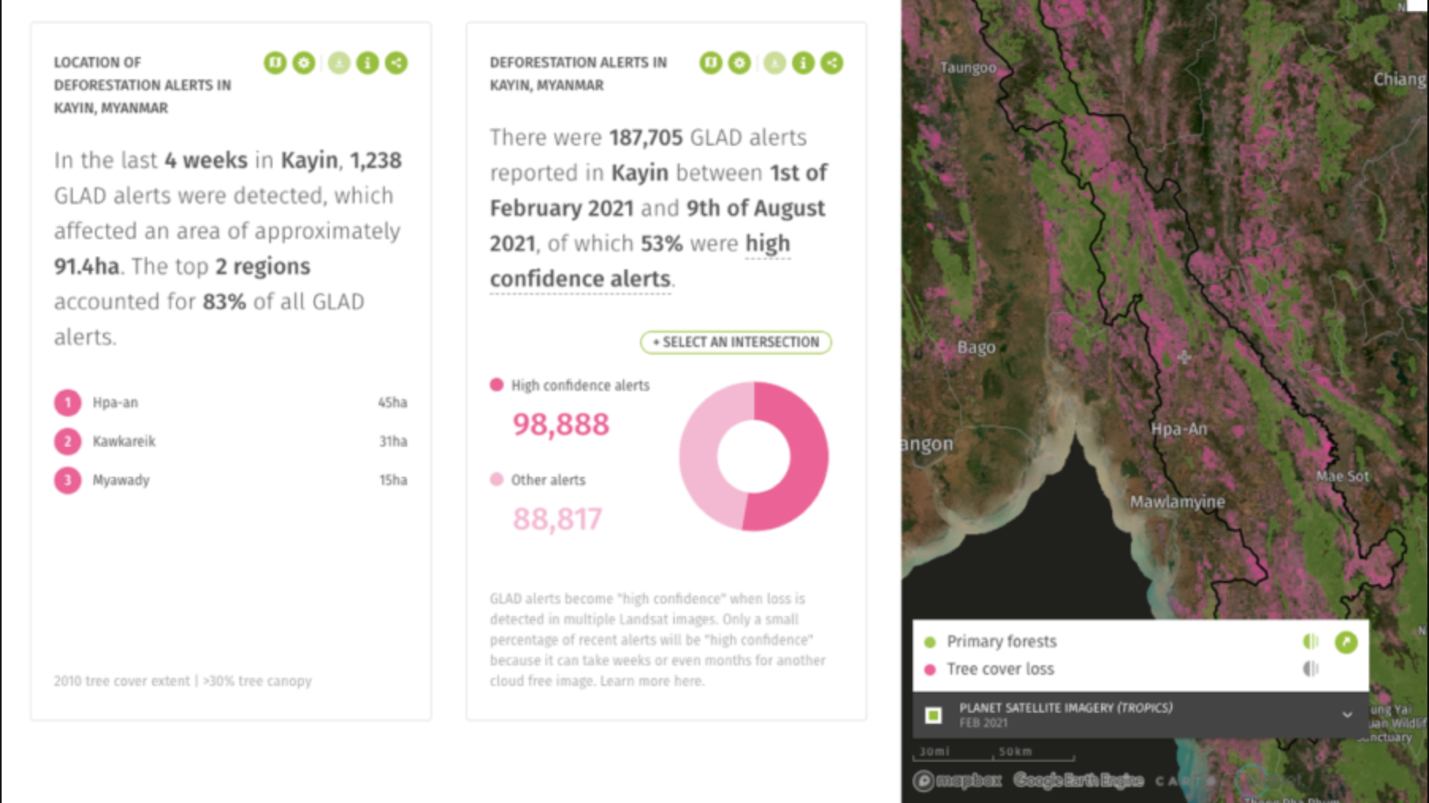Image resolution: width=1429 pixels, height=803 pixels.
Task: Click the green arrow legend expand icon
Action: [1345, 642]
